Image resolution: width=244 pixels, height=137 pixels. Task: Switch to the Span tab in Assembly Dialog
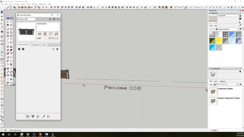44,45
